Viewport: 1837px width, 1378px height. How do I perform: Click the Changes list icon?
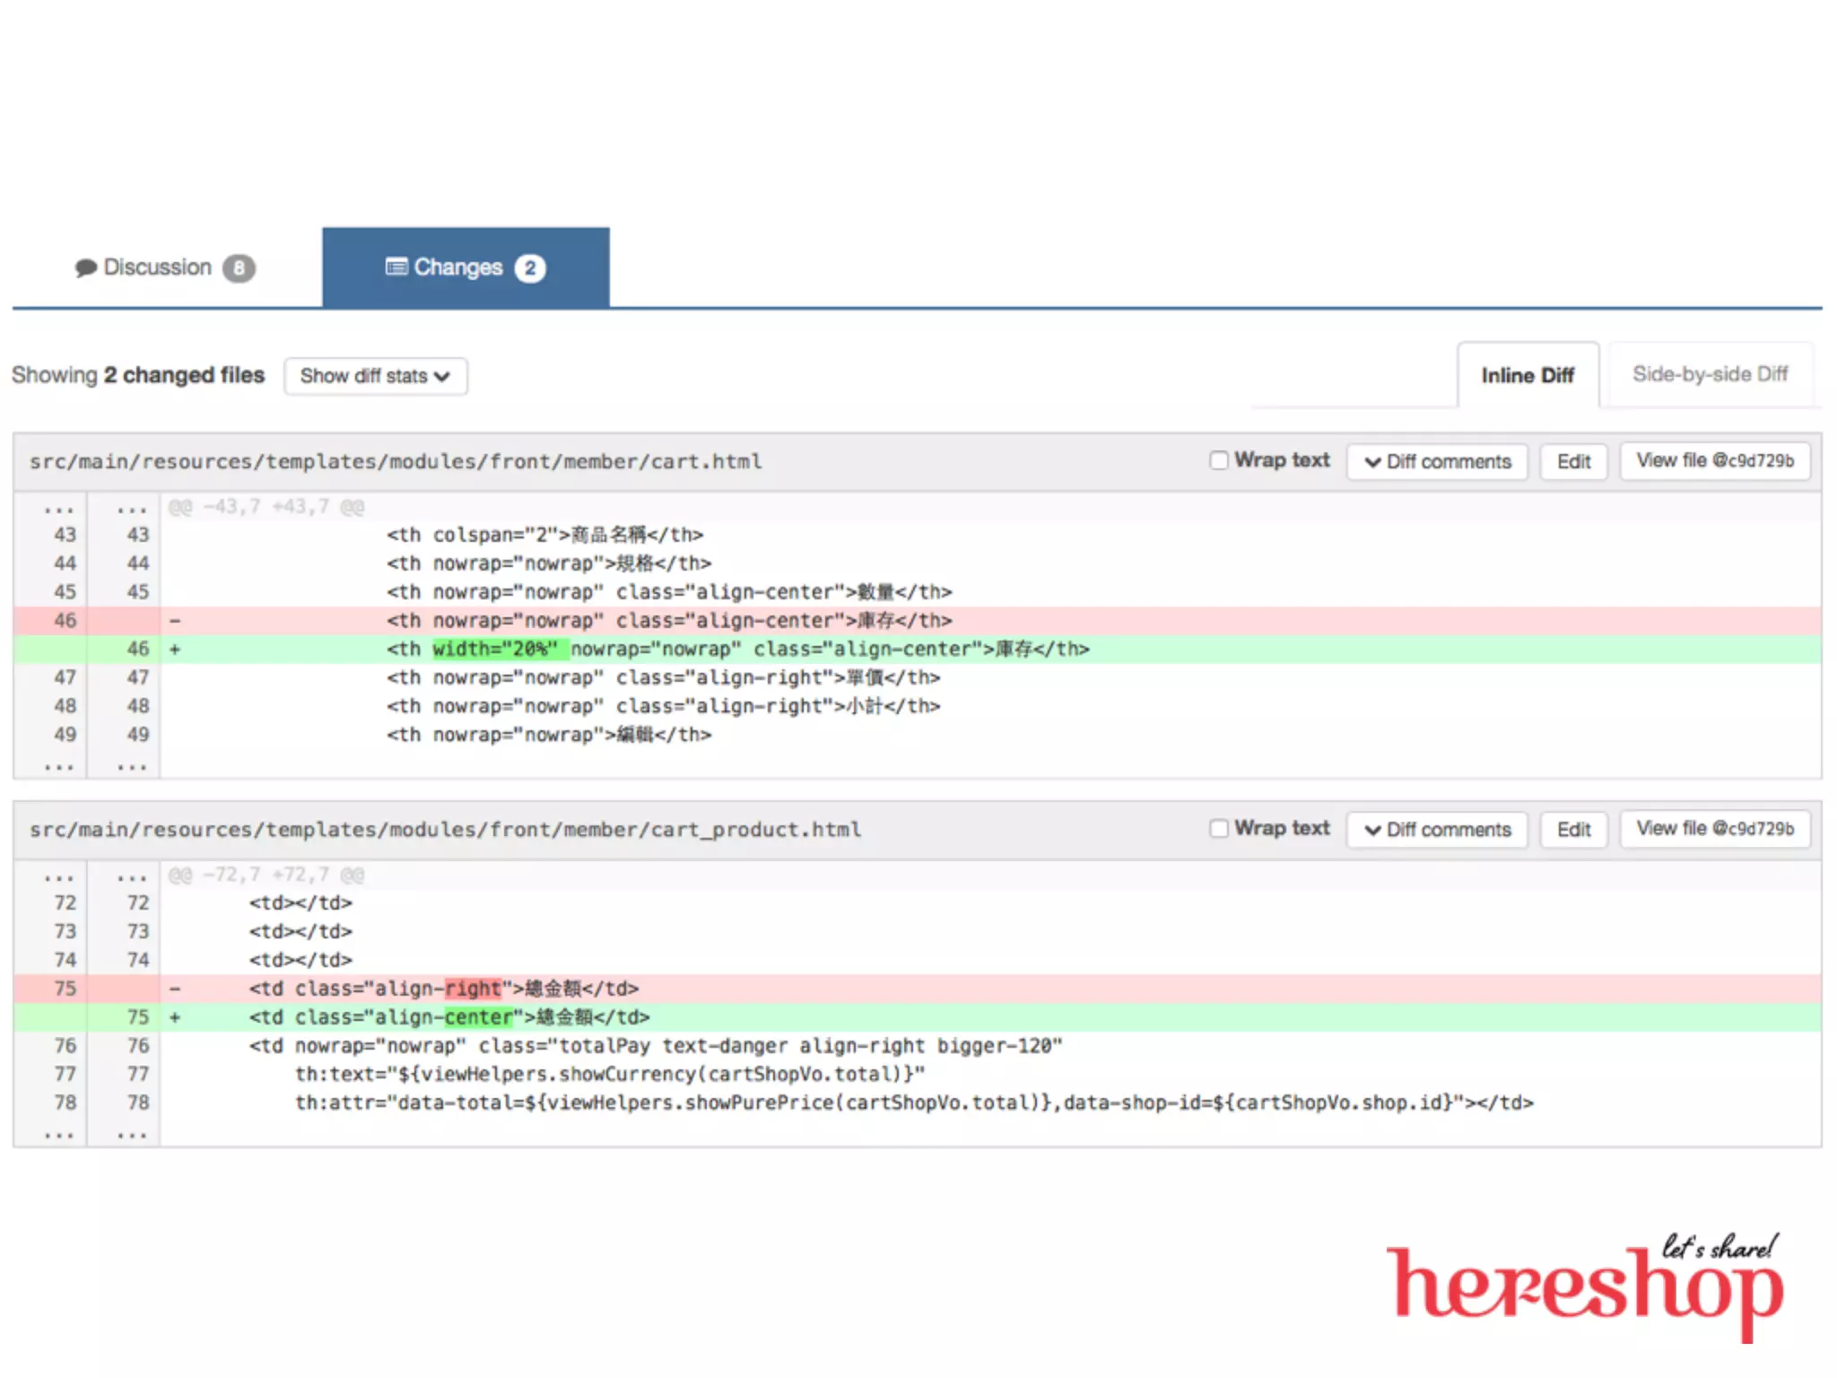(x=396, y=266)
